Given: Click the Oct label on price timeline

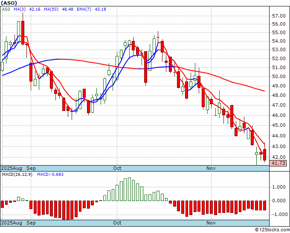Looking at the screenshot, I should (117, 168).
